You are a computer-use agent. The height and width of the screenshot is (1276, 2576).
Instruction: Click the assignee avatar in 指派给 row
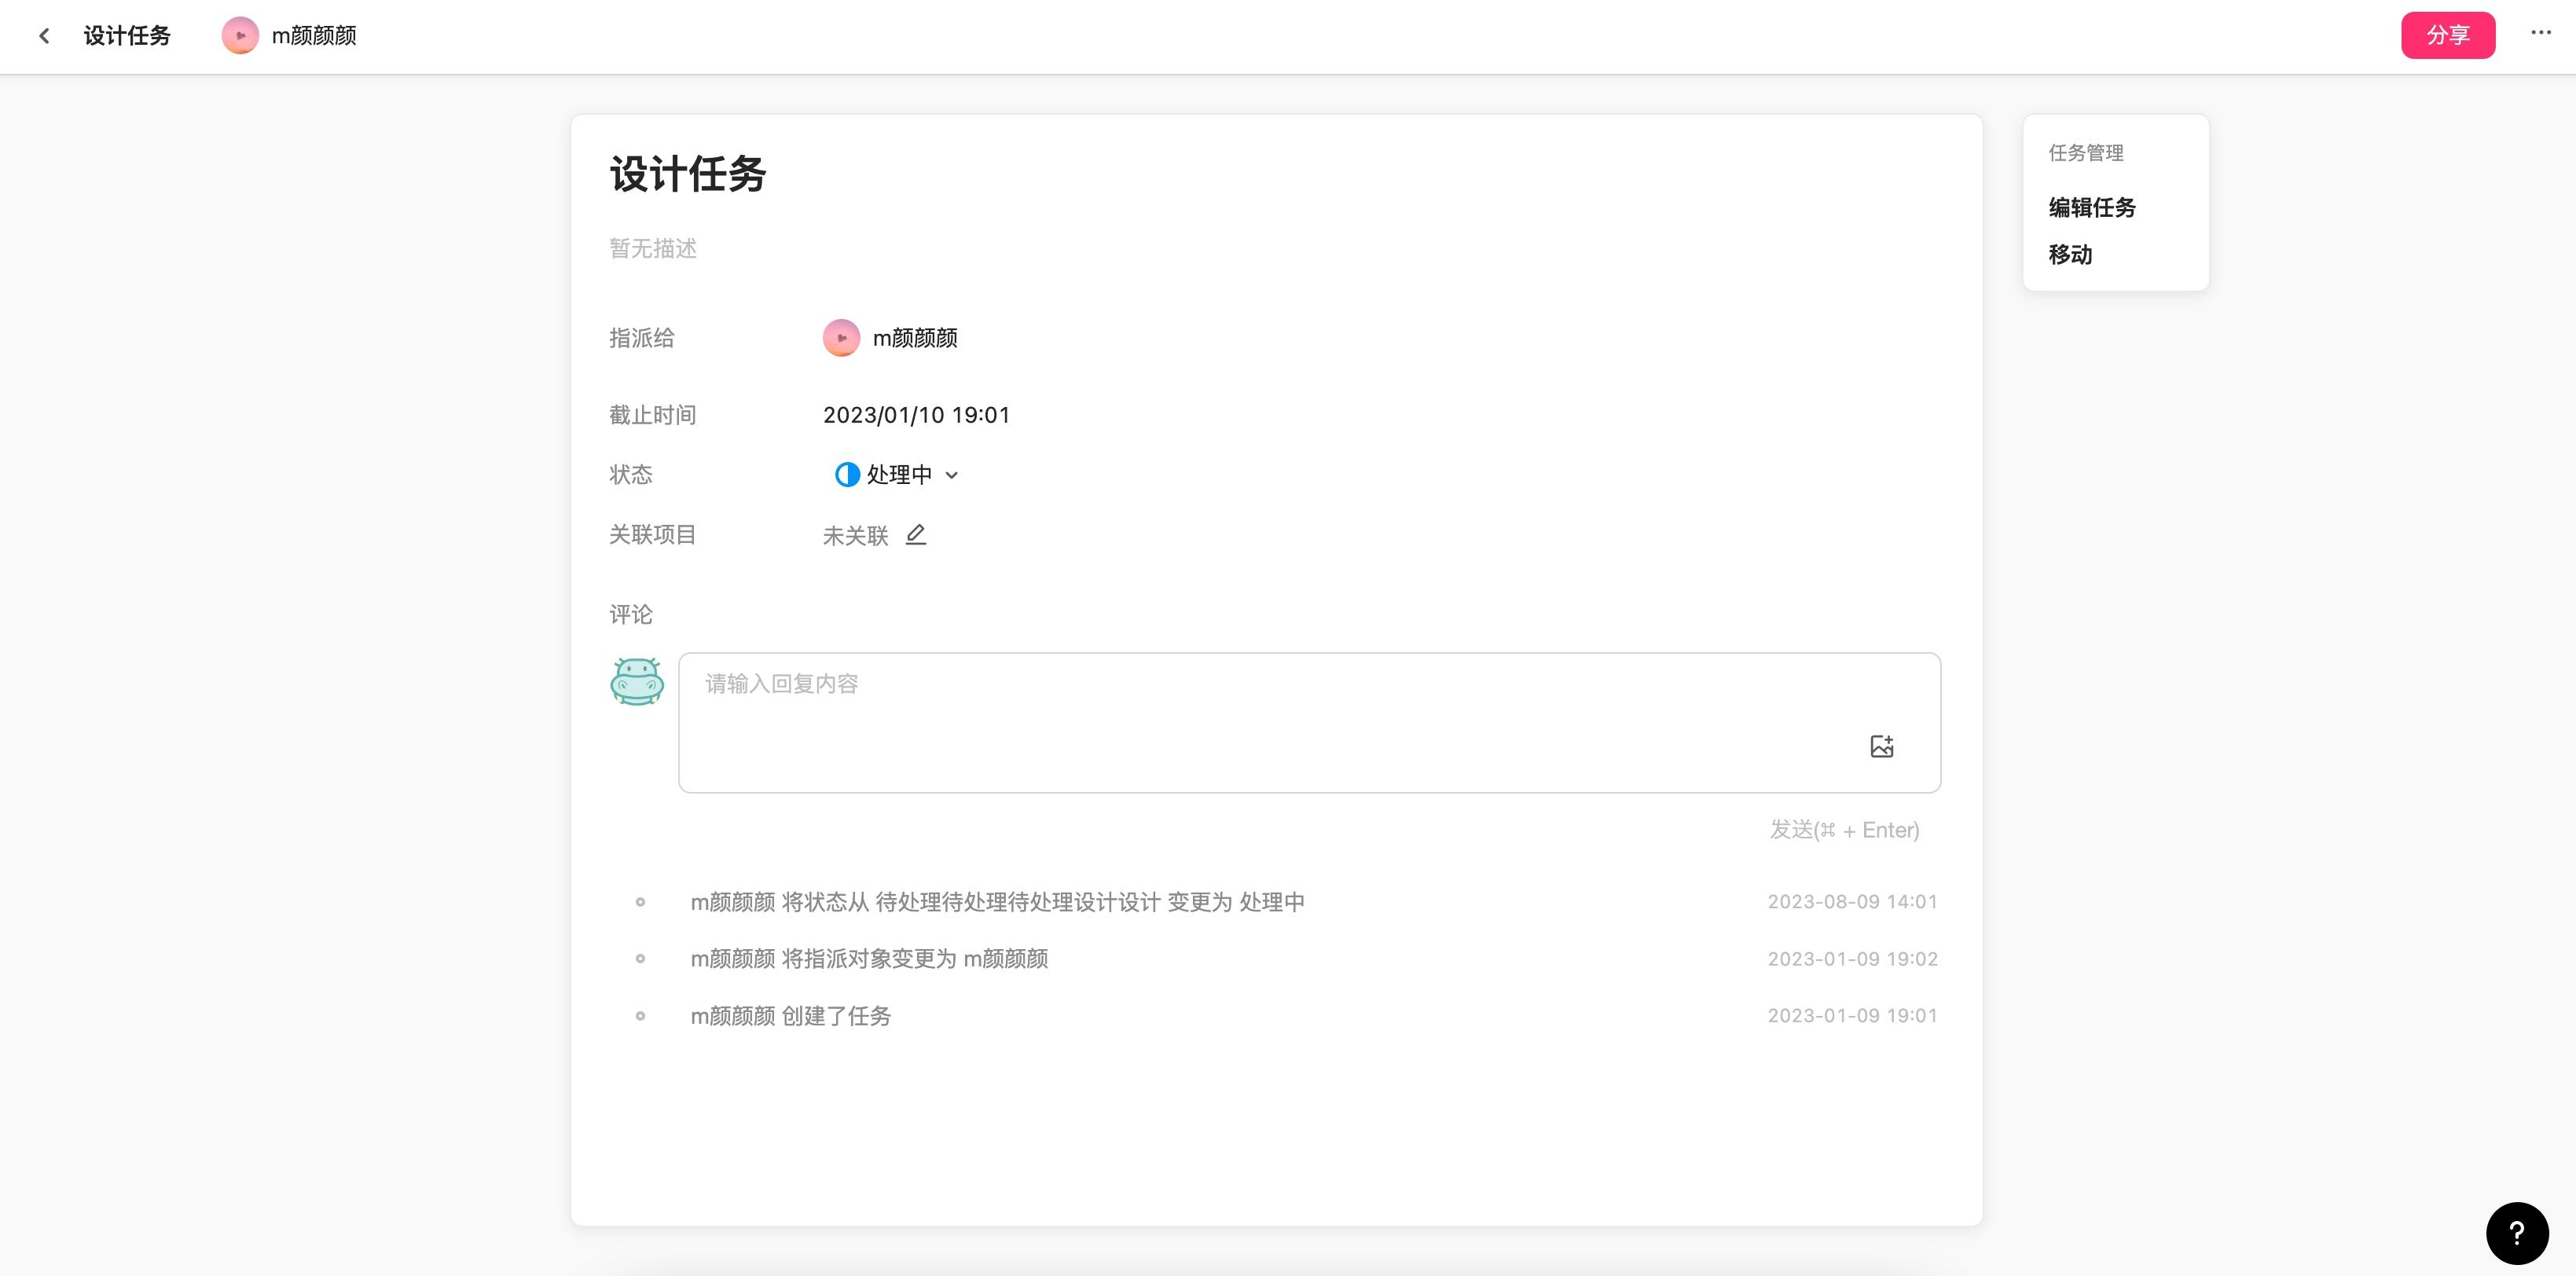pyautogui.click(x=841, y=338)
